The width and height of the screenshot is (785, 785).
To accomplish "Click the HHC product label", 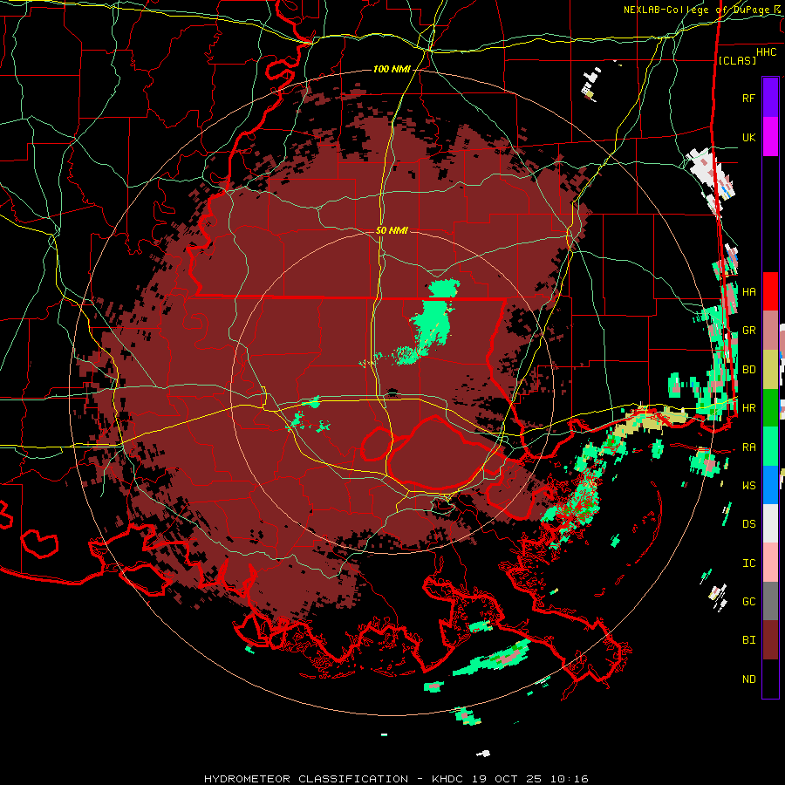I will 766,52.
